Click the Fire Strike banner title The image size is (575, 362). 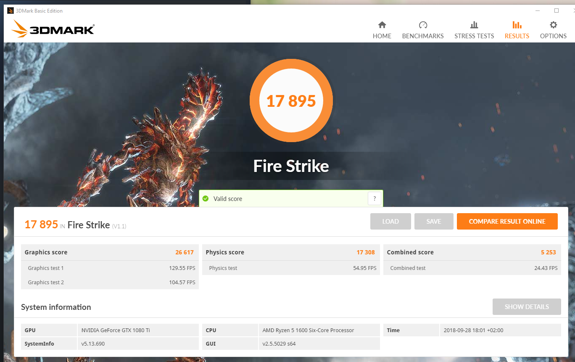coord(291,166)
